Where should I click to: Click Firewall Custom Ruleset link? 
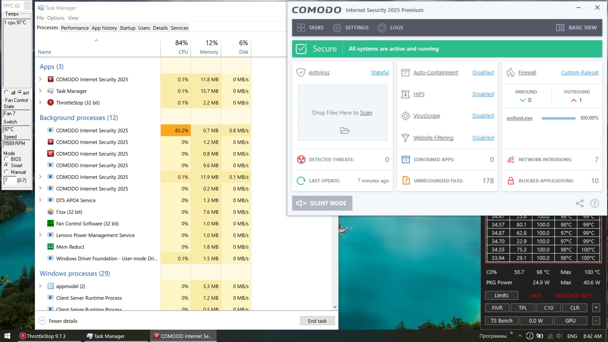(x=580, y=73)
